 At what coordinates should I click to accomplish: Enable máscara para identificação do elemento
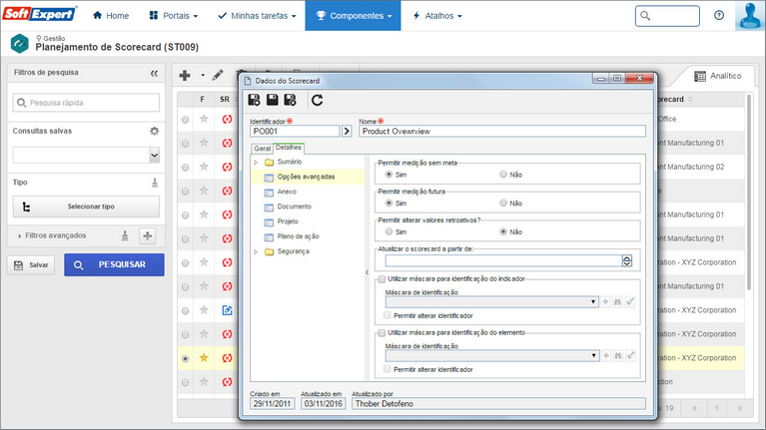(x=383, y=333)
